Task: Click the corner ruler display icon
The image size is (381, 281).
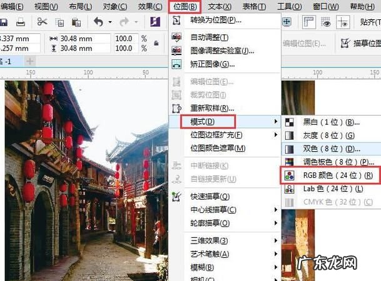Action: point(308,22)
